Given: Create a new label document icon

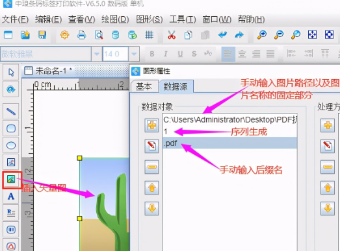Looking at the screenshot, I should click(8, 35).
